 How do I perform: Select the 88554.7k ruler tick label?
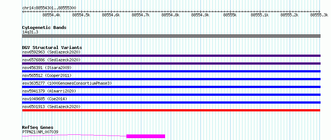(141, 15)
